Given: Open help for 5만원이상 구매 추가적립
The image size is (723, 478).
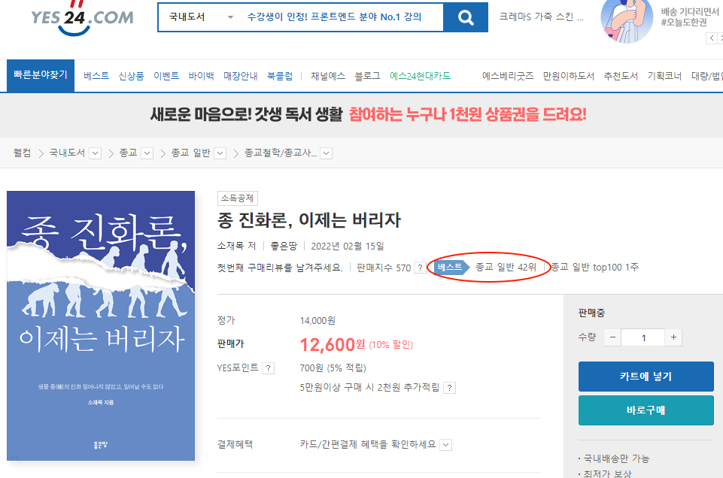Looking at the screenshot, I should pos(450,388).
